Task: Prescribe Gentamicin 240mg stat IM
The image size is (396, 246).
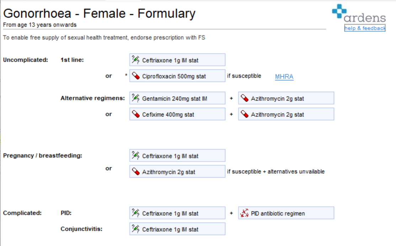Action: click(177, 98)
